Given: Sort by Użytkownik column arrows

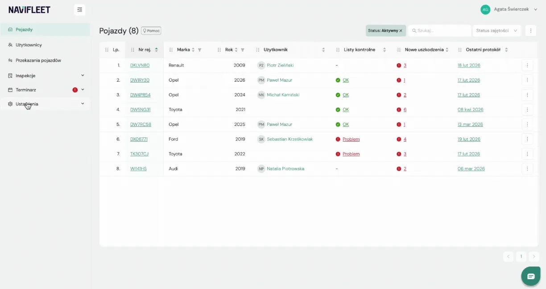Looking at the screenshot, I should 323,50.
